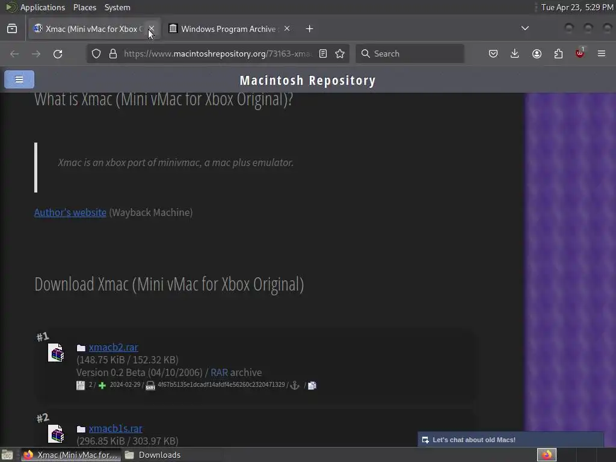Toggle reader view icon in address bar
This screenshot has height=462, width=616.
tap(323, 54)
